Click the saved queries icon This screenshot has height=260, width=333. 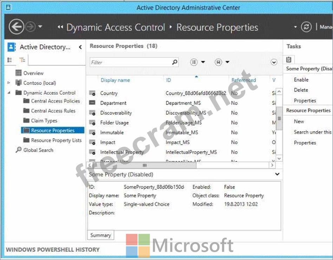pos(218,62)
